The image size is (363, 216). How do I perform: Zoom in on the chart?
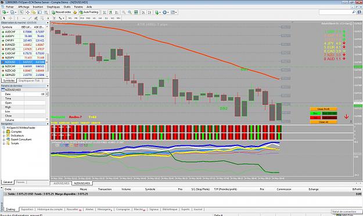click(x=124, y=12)
